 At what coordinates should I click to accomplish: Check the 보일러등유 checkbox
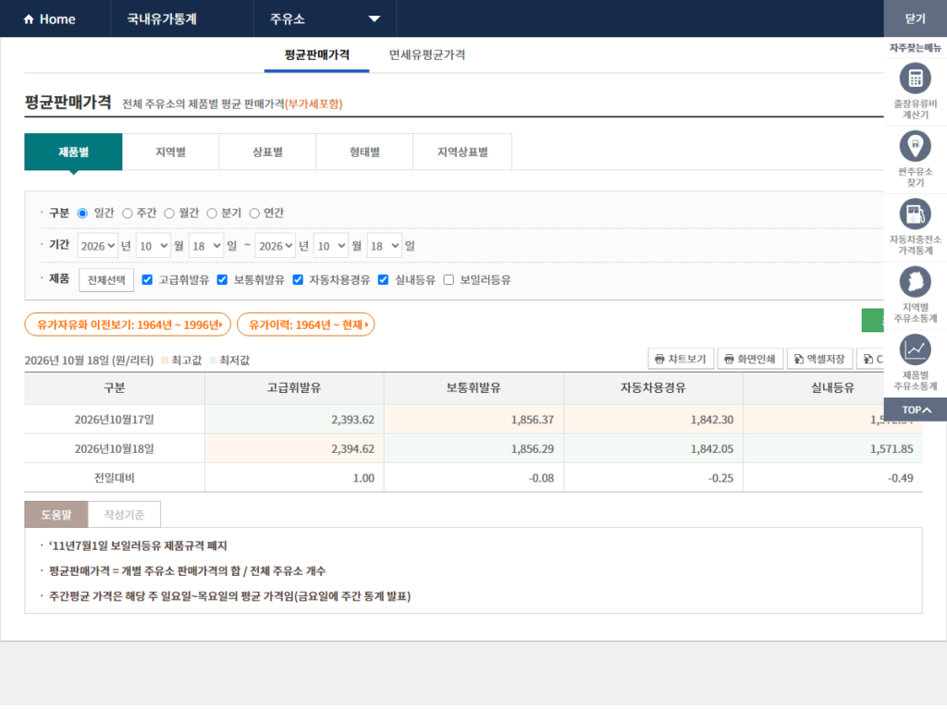tap(449, 279)
